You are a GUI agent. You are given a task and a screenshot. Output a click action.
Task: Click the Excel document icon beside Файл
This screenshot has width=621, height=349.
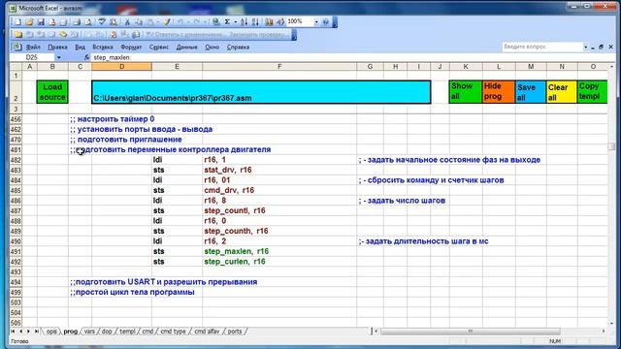coord(16,47)
